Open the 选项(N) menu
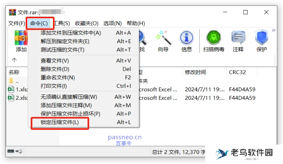 tap(112, 23)
